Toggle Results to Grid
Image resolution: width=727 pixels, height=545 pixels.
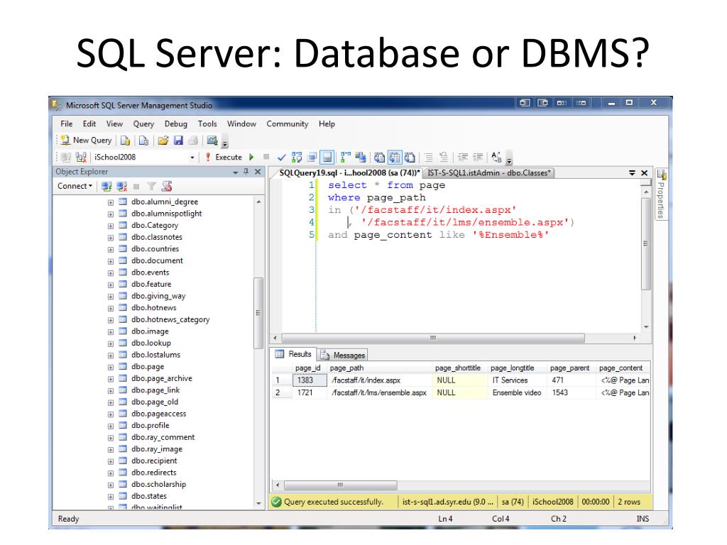point(395,158)
